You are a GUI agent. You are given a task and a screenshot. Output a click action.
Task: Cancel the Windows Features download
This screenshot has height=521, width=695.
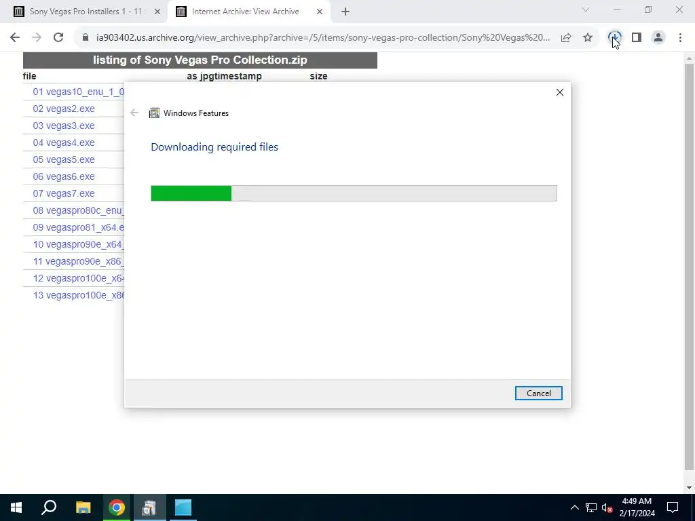tap(538, 393)
